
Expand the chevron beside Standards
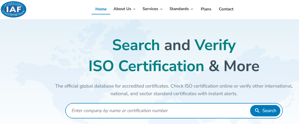point(192,9)
